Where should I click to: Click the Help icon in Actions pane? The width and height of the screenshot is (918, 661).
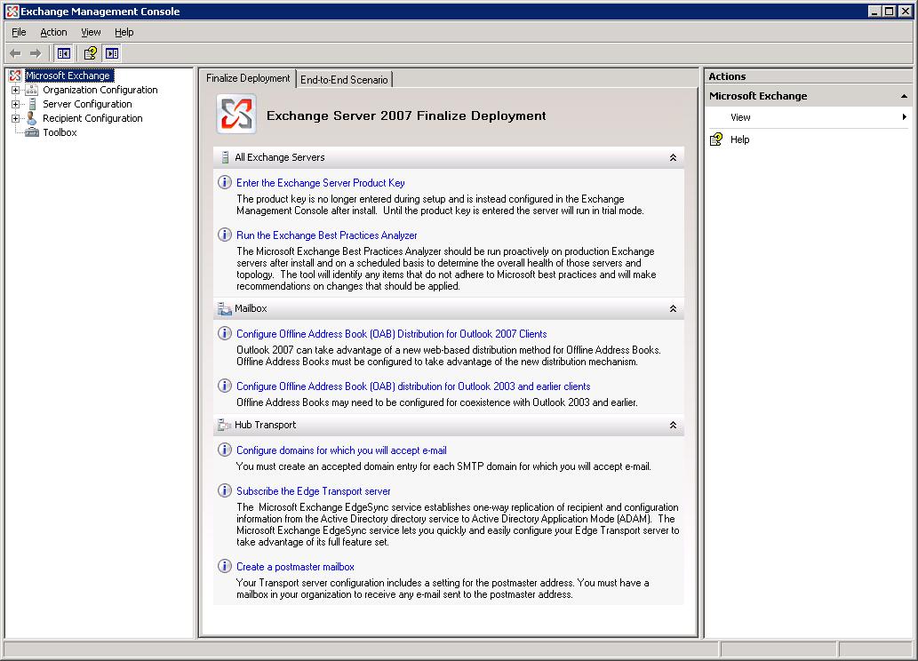pos(716,139)
